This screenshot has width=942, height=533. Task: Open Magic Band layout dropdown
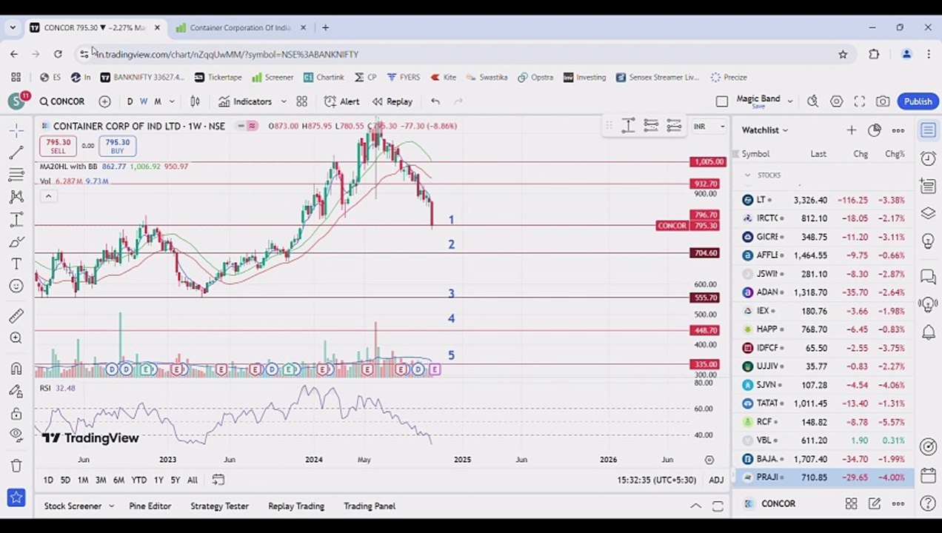(789, 101)
